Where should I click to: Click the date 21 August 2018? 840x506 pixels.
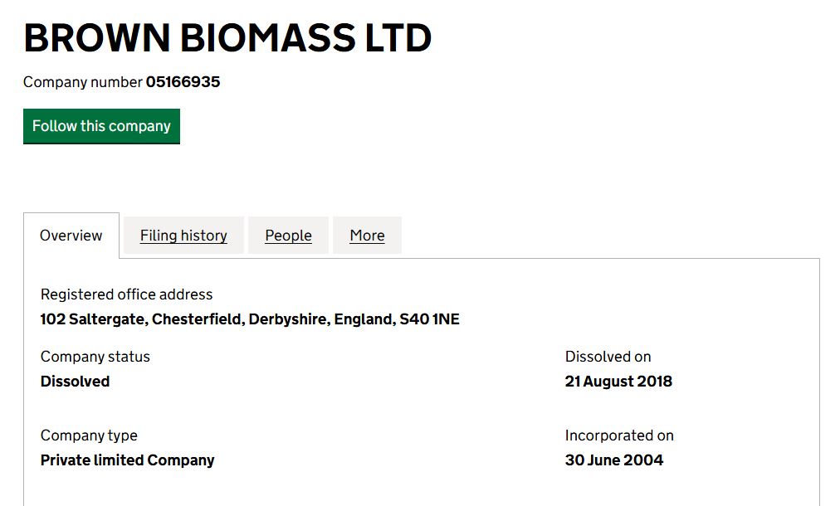(x=618, y=382)
